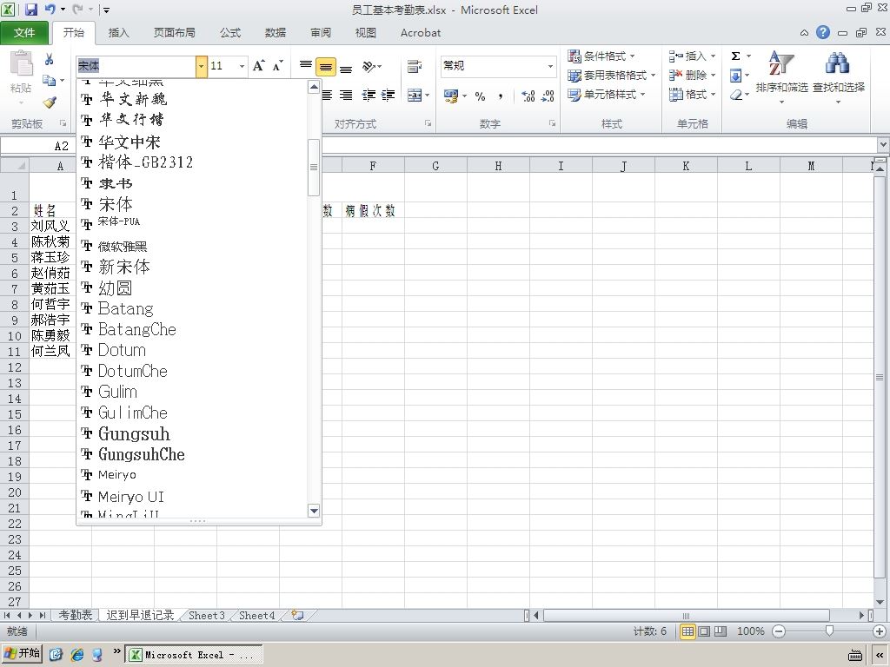Toggle wrap text

[415, 66]
